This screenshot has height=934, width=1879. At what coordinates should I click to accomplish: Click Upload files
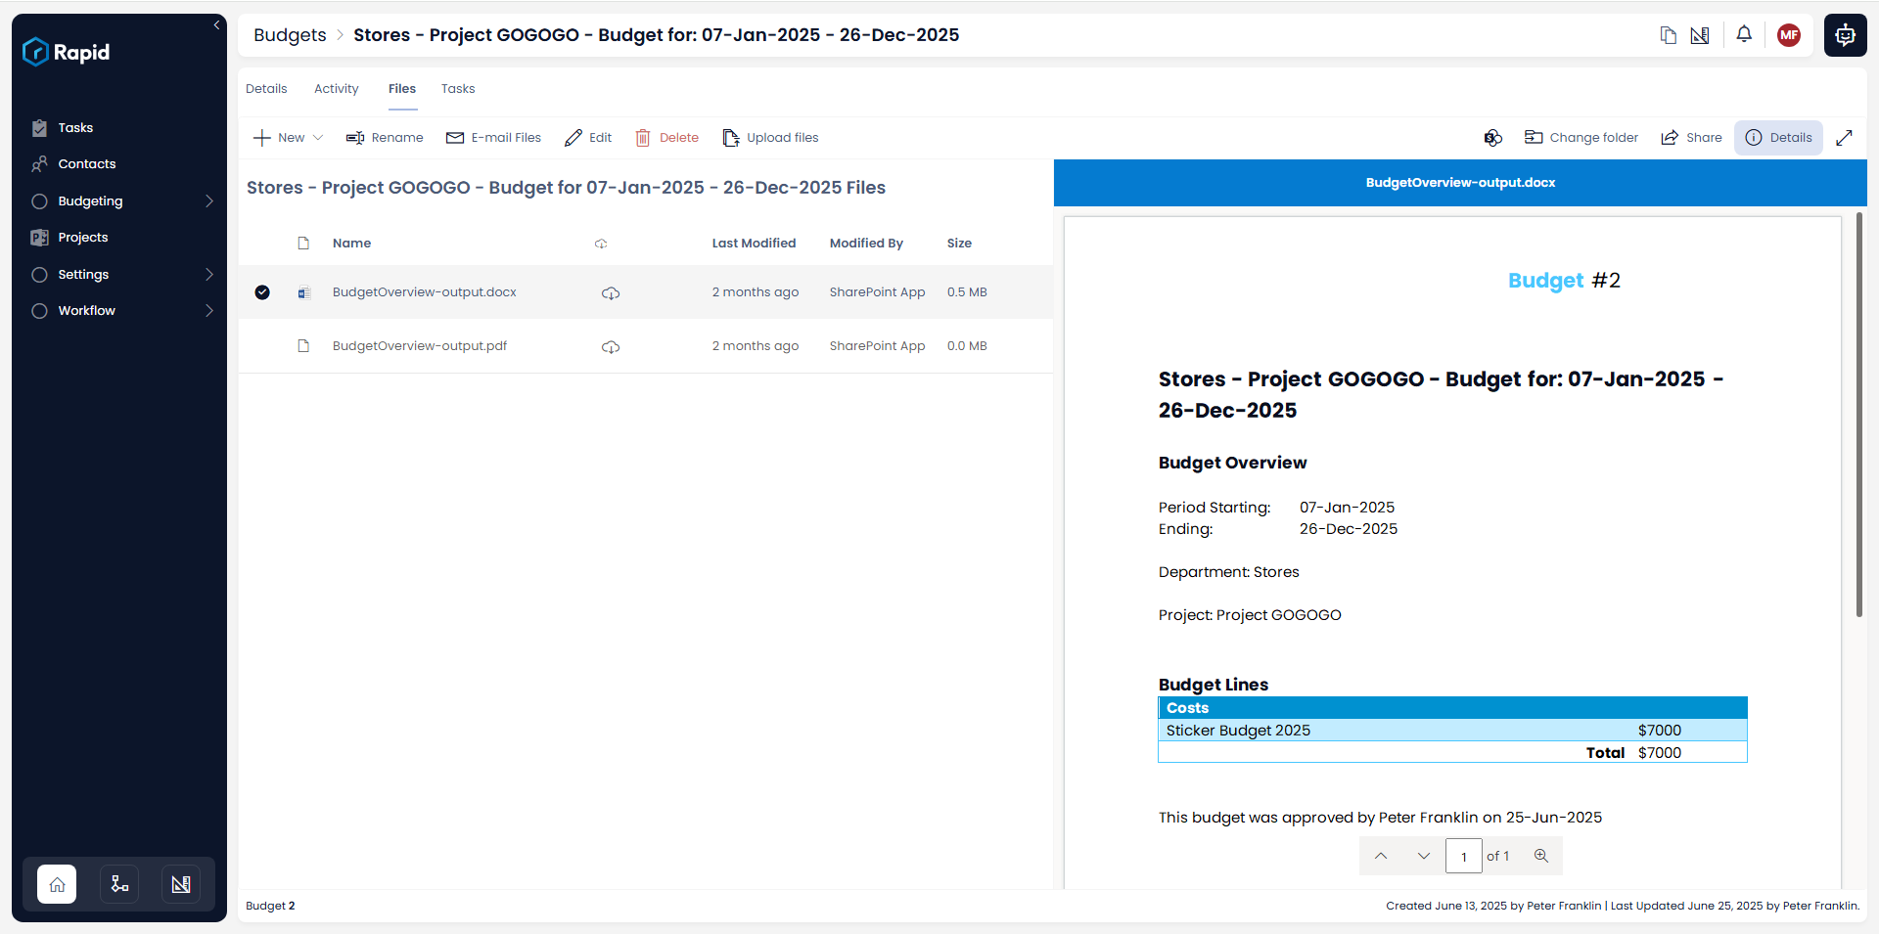point(770,138)
